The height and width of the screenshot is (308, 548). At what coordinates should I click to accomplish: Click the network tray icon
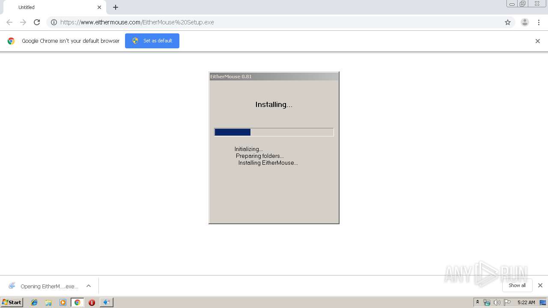[x=487, y=302]
